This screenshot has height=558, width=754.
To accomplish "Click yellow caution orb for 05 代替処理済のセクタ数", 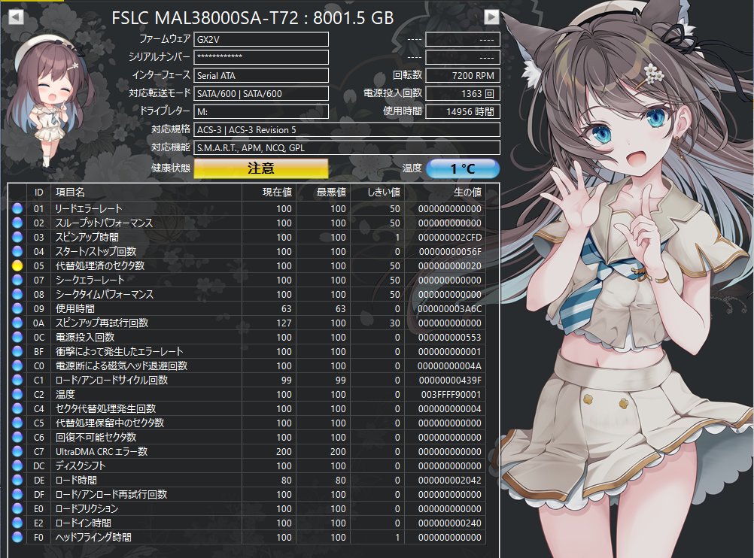I will tap(17, 265).
